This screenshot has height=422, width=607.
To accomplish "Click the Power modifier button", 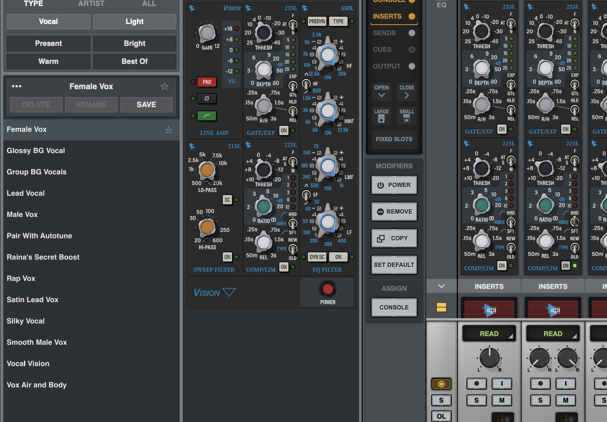I will (x=394, y=185).
